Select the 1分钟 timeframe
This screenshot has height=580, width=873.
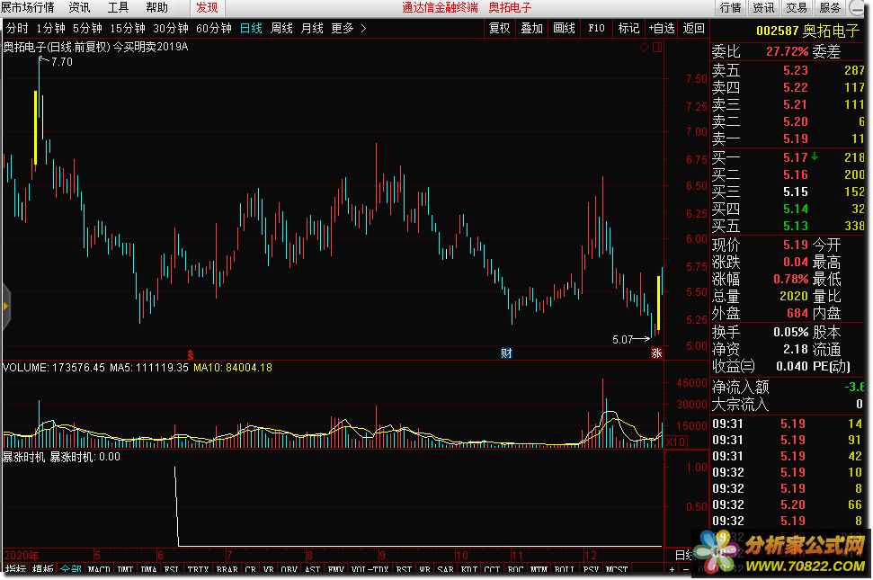50,28
